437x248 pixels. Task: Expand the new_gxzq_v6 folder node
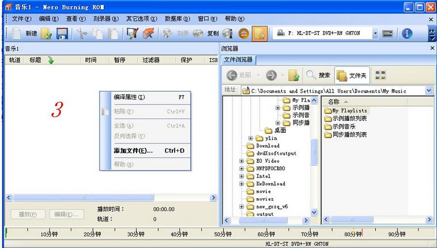point(241,207)
